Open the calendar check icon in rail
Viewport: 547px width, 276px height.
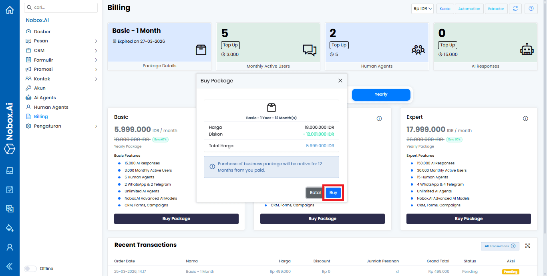pyautogui.click(x=10, y=190)
